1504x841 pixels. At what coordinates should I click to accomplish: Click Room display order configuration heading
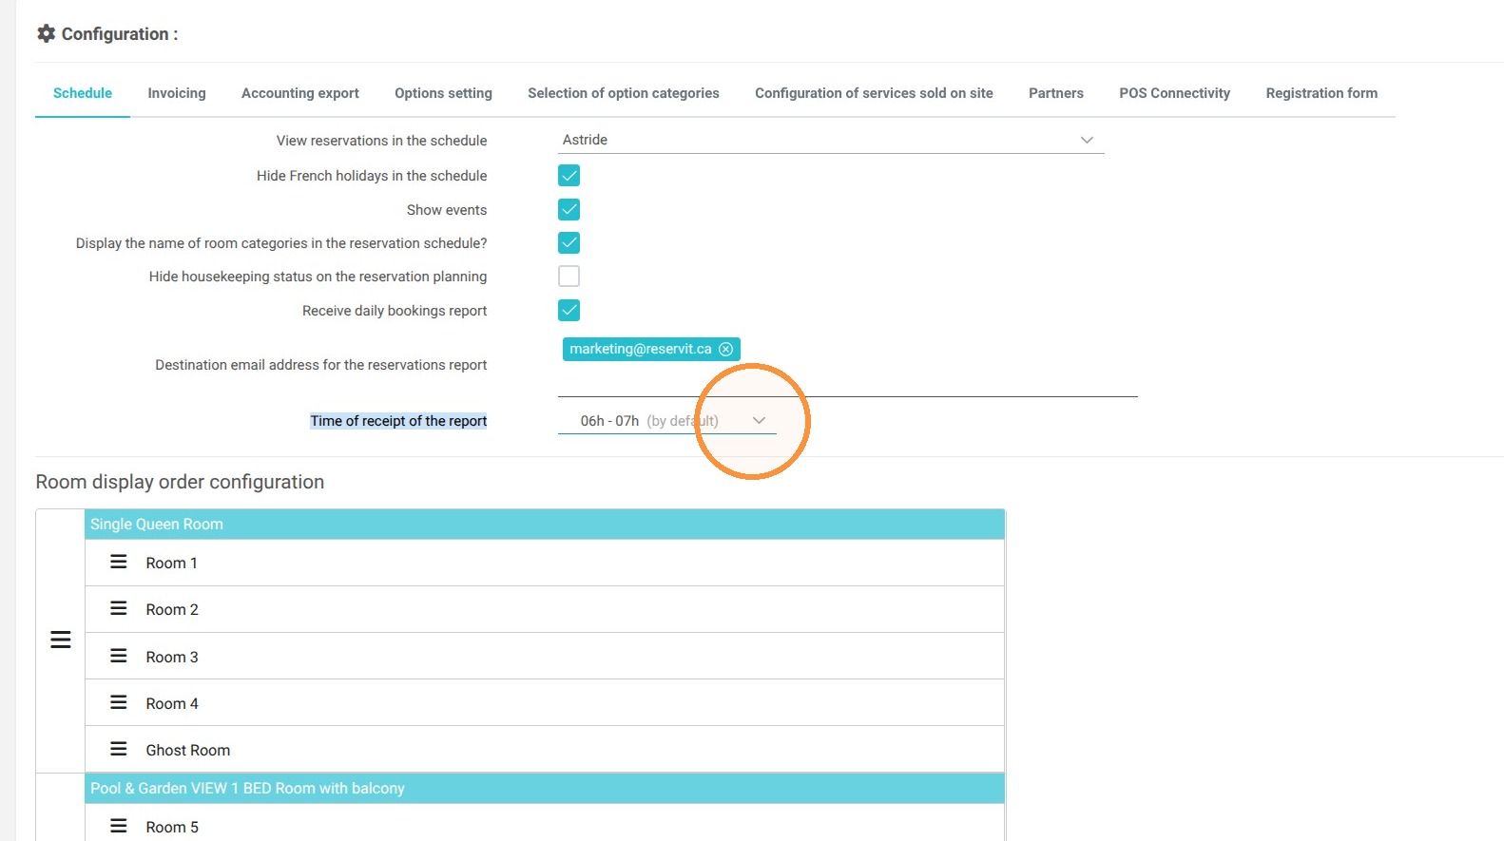point(180,482)
